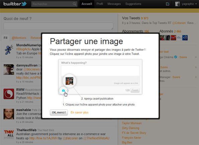Image resolution: width=199 pixels, height=145 pixels.
Task: Select the Fil timeline tab
Action: pos(5,38)
